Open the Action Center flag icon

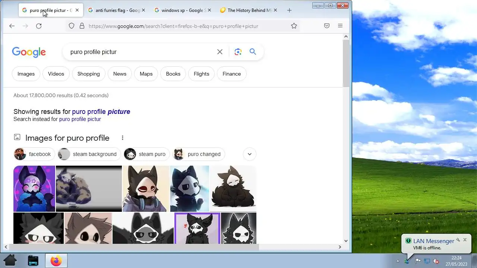coord(418,261)
